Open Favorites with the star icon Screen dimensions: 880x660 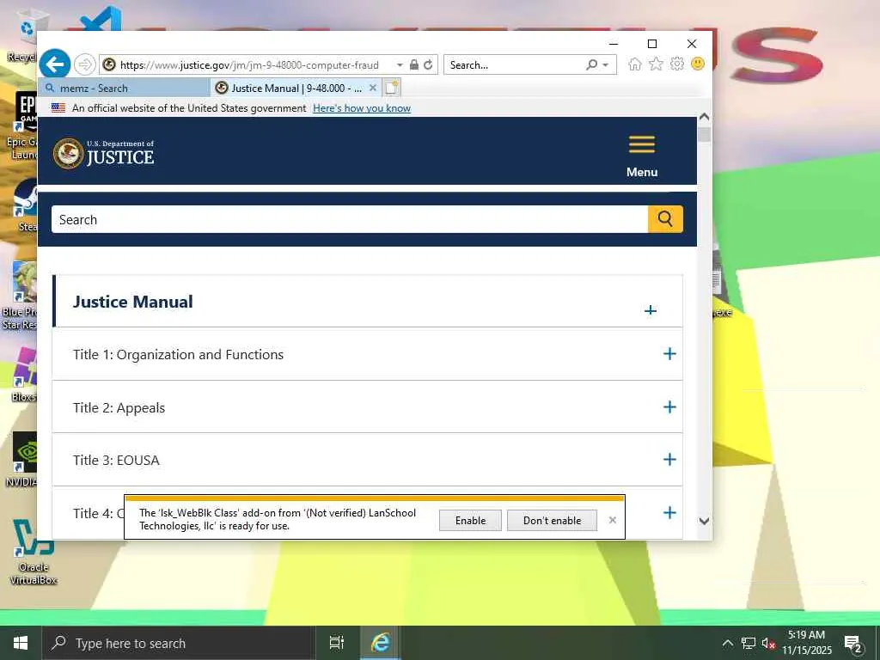tap(656, 64)
